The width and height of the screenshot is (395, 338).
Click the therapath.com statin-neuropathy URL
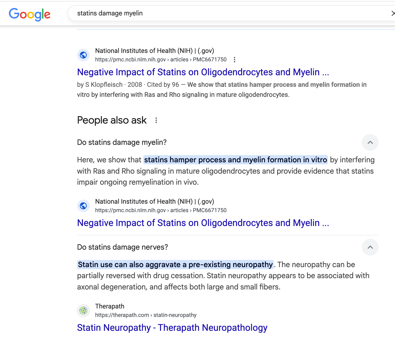click(x=146, y=315)
